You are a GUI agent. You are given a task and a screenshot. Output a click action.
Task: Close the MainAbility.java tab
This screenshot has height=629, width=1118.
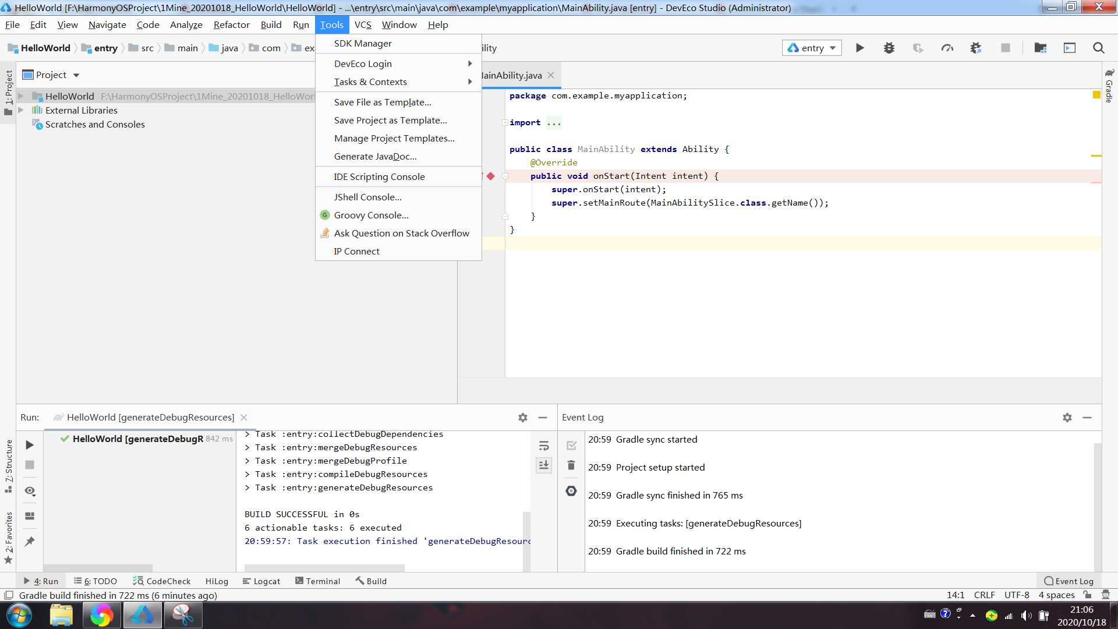tap(551, 75)
